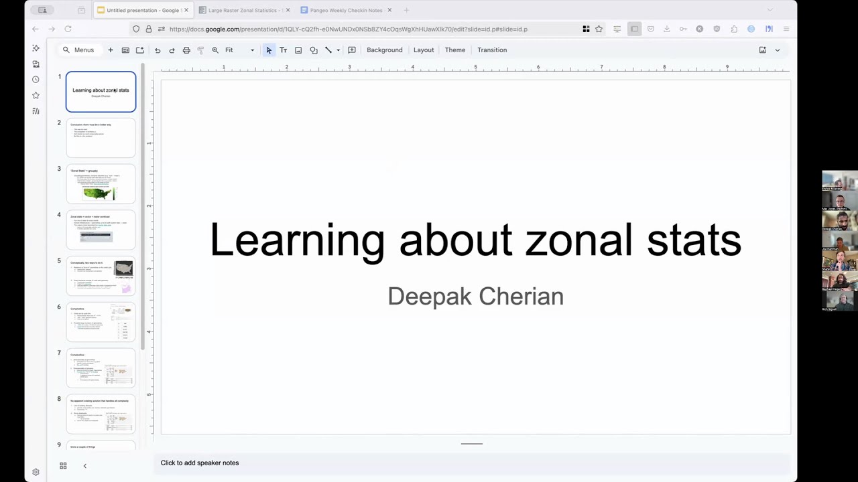The image size is (858, 482).
Task: Click the browser extensions puzzle icon
Action: pyautogui.click(x=734, y=29)
